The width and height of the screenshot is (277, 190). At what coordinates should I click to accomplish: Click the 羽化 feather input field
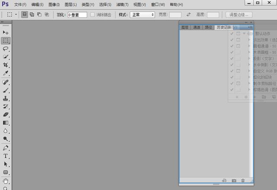pyautogui.click(x=77, y=15)
